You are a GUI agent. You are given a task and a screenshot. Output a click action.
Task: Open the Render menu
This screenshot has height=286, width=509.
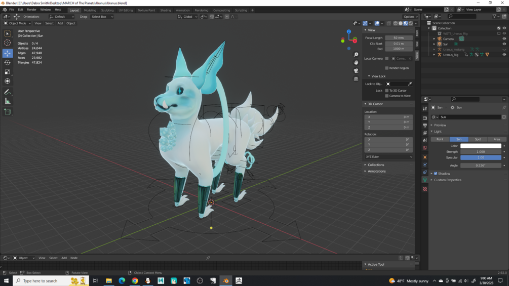pyautogui.click(x=31, y=10)
